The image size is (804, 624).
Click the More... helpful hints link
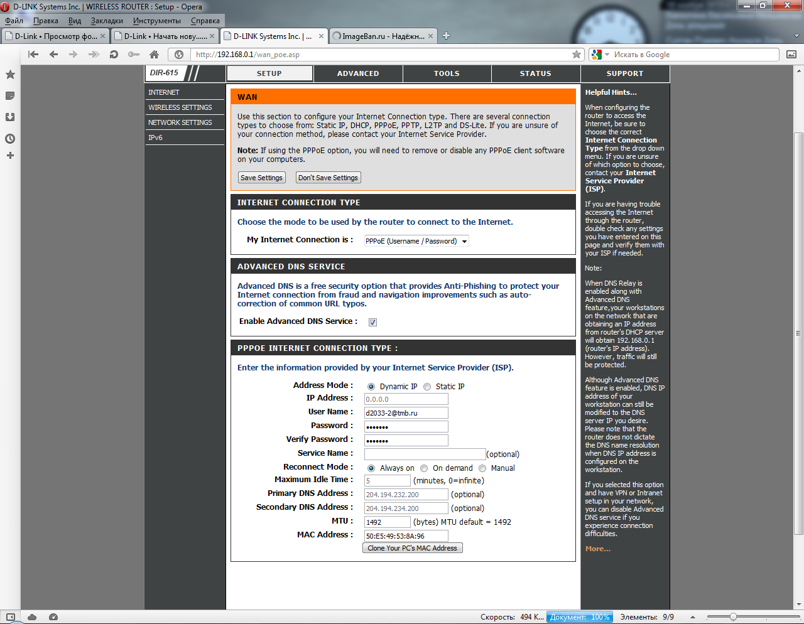pyautogui.click(x=597, y=549)
